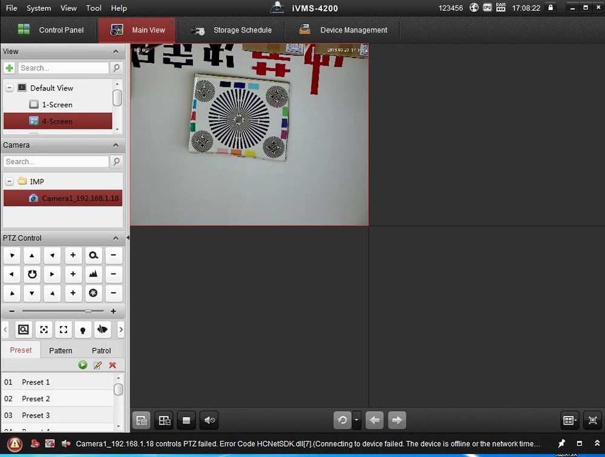Toggle the PTZ wiper

tap(102, 330)
